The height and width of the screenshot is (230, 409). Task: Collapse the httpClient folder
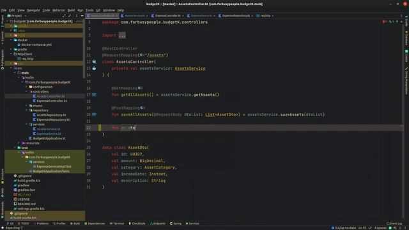point(12,54)
